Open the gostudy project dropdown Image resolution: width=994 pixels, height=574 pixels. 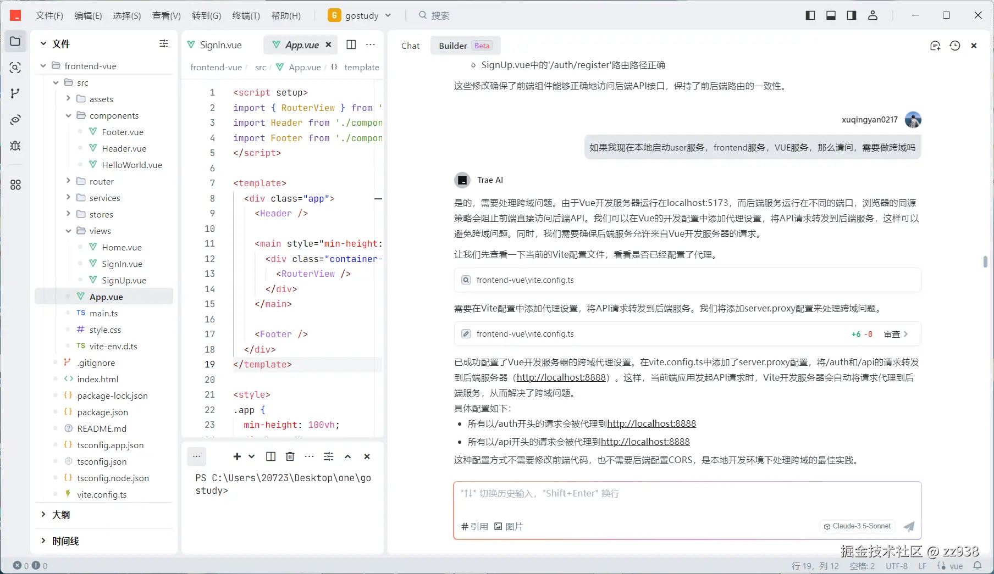pyautogui.click(x=360, y=15)
